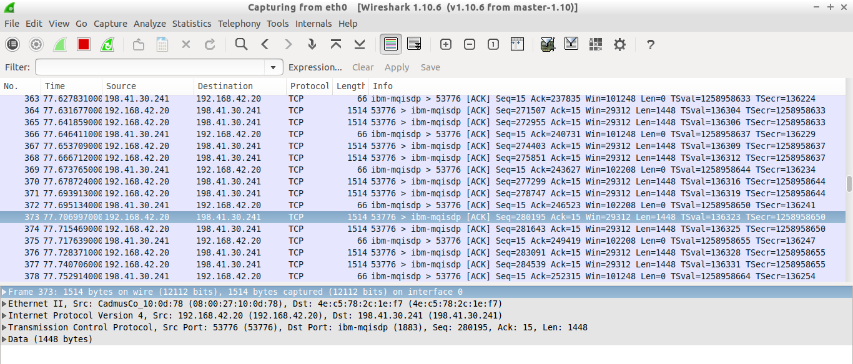Click go to packet number icon
853x364 pixels.
312,44
